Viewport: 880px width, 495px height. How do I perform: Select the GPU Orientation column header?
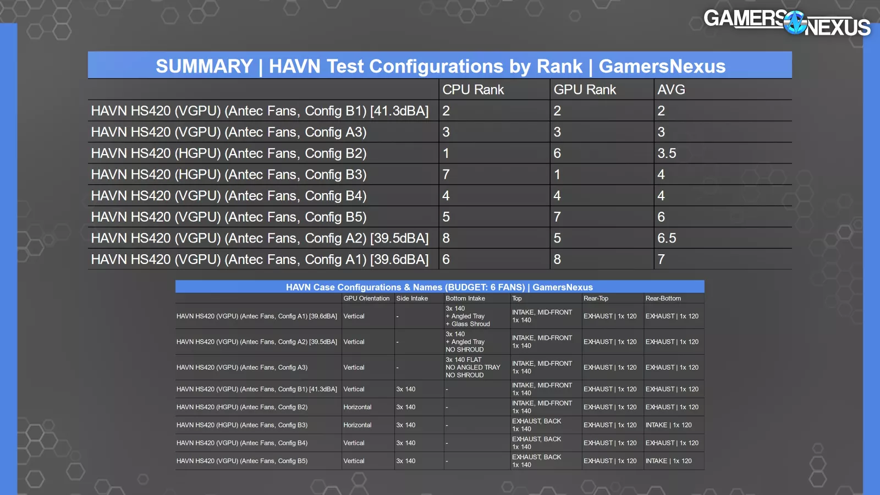pos(366,299)
